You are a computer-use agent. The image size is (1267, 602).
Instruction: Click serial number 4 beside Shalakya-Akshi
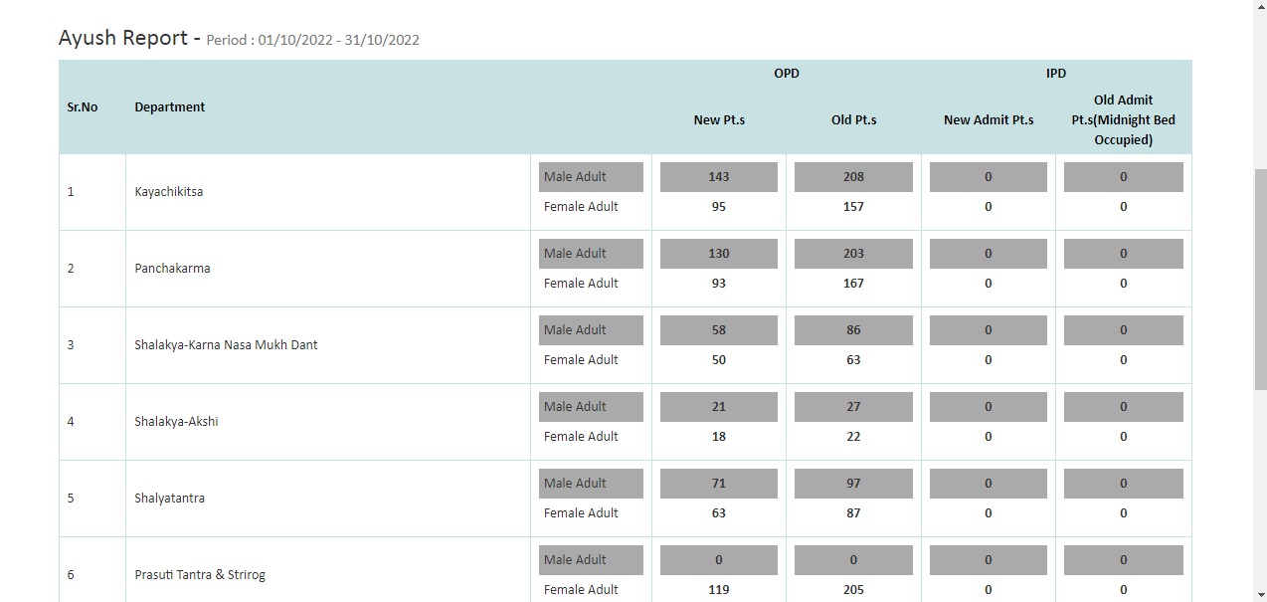[x=71, y=422]
